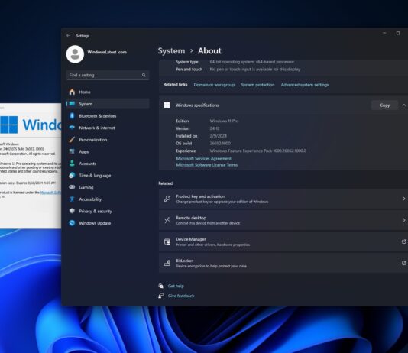Click the Home house icon

(x=72, y=92)
